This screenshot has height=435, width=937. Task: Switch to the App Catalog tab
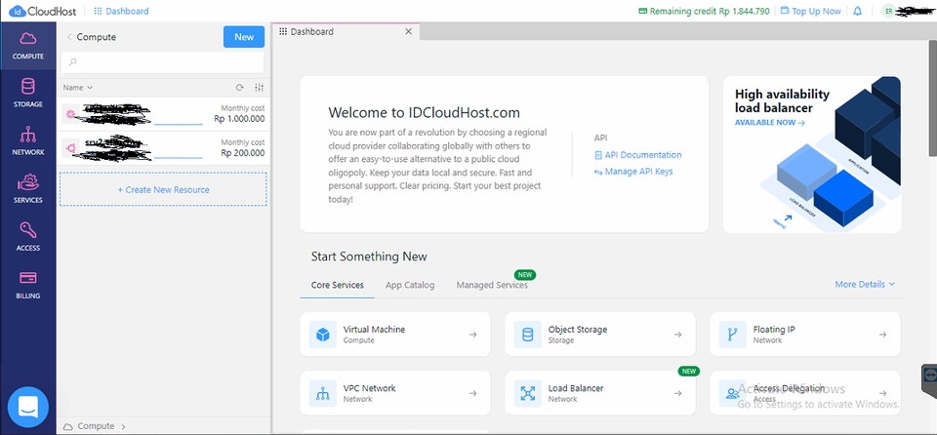(410, 285)
